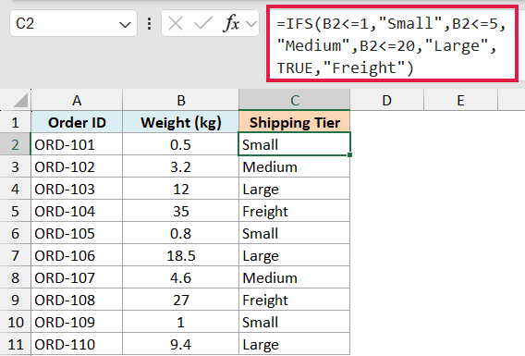
Task: Select row 10 header
Action: coord(16,322)
